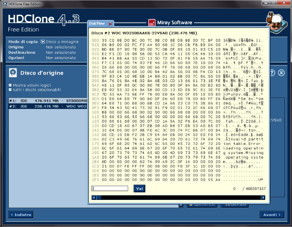Select disk #1 IDE 476.941 MB ST500DM
Screen dimensions: 292x227
pyautogui.click(x=48, y=101)
